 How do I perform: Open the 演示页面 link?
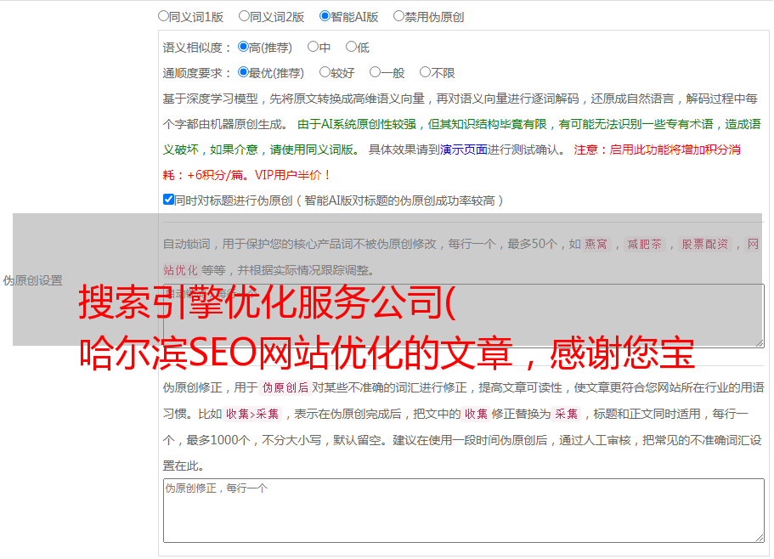[x=463, y=150]
